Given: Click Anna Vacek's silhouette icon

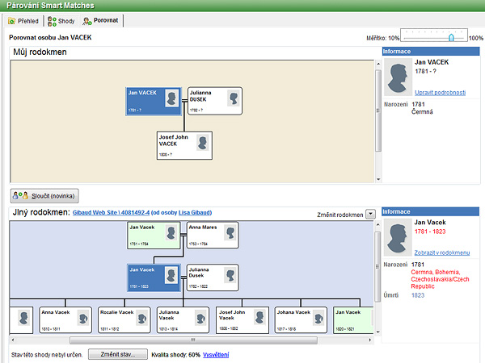Looking at the screenshot, I should [x=83, y=319].
